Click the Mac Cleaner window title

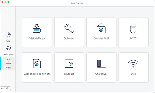tap(78, 3)
